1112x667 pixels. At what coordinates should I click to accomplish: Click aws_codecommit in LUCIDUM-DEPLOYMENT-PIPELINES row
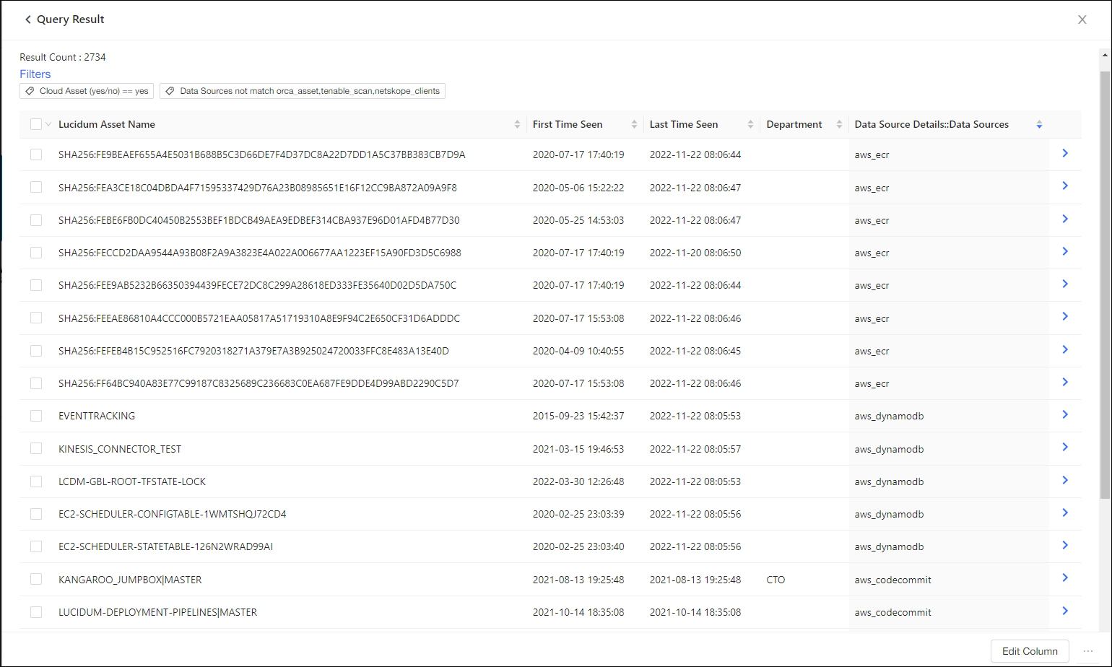point(892,612)
